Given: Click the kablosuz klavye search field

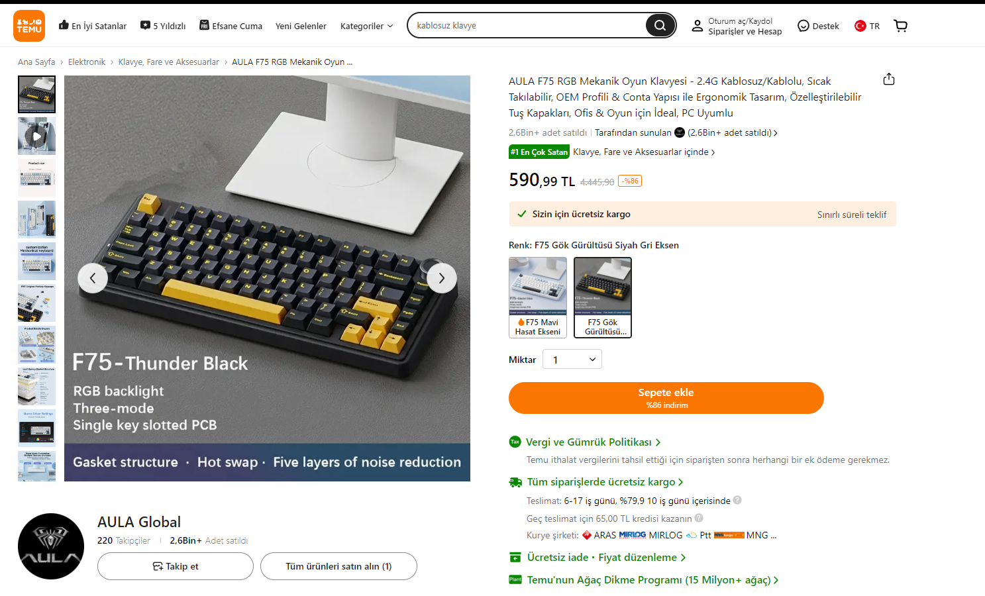Looking at the screenshot, I should 527,25.
